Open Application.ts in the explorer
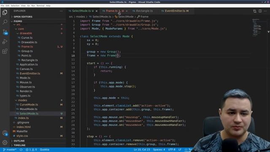270x152 pixels. [x=38, y=65]
